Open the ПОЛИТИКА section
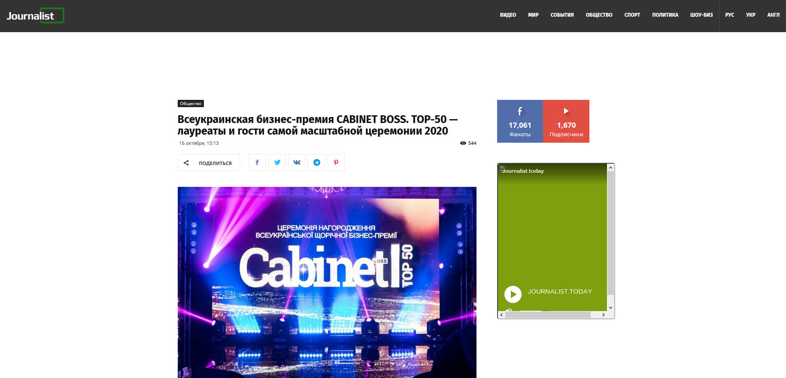The width and height of the screenshot is (786, 378). [x=665, y=15]
